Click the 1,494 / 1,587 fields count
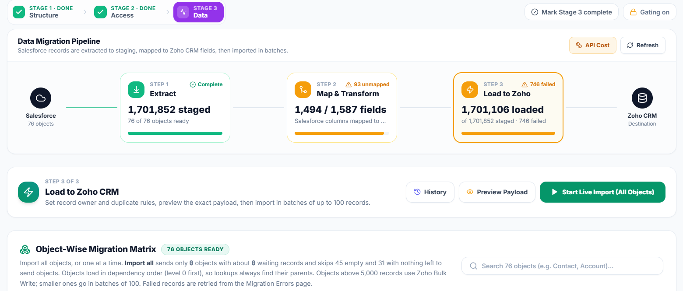The height and width of the screenshot is (291, 683). pyautogui.click(x=341, y=109)
